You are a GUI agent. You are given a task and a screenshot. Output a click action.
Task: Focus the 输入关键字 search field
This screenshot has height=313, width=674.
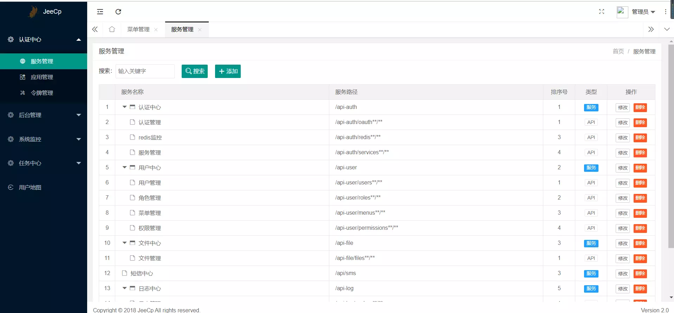[145, 71]
